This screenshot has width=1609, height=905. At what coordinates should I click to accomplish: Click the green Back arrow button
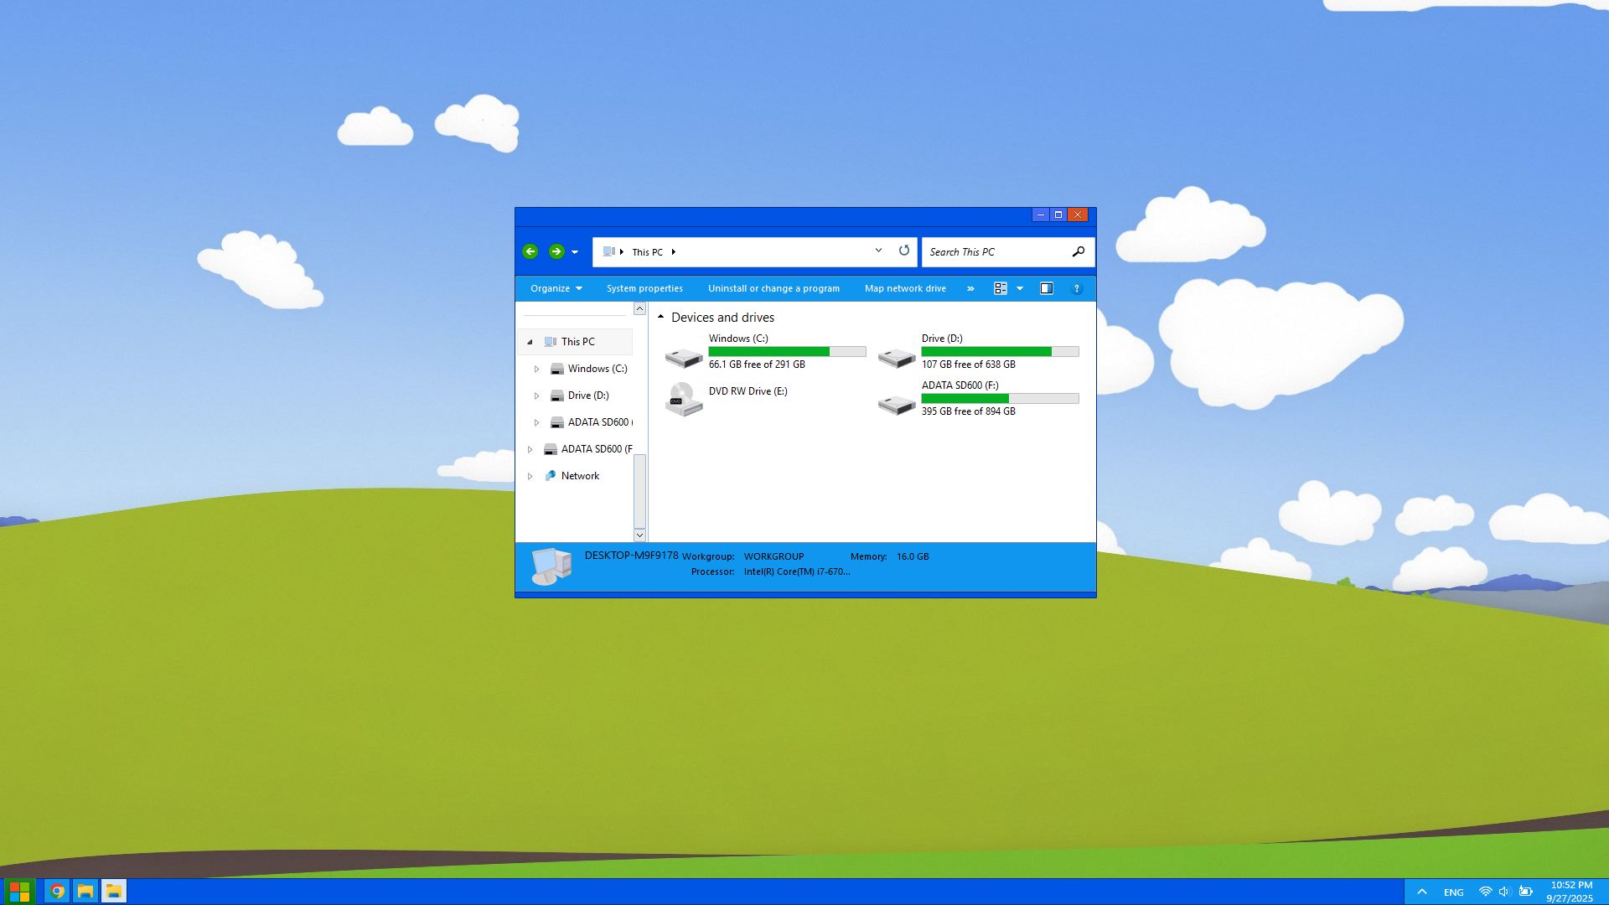(x=530, y=251)
